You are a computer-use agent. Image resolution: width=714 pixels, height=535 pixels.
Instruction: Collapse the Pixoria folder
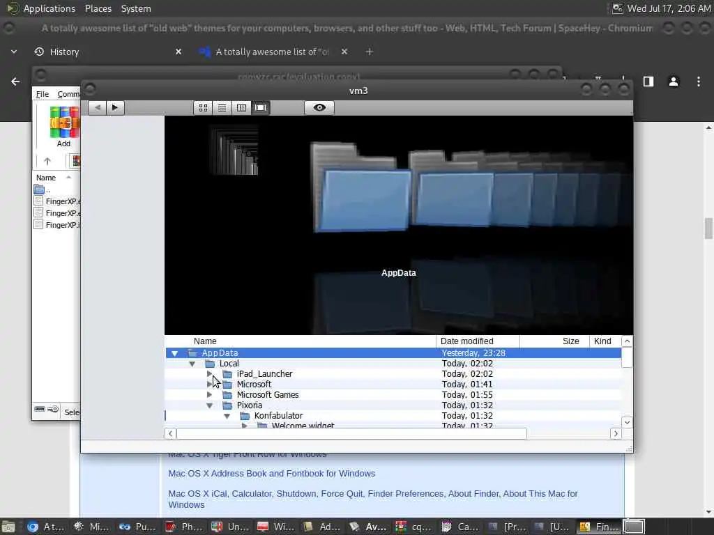[209, 405]
